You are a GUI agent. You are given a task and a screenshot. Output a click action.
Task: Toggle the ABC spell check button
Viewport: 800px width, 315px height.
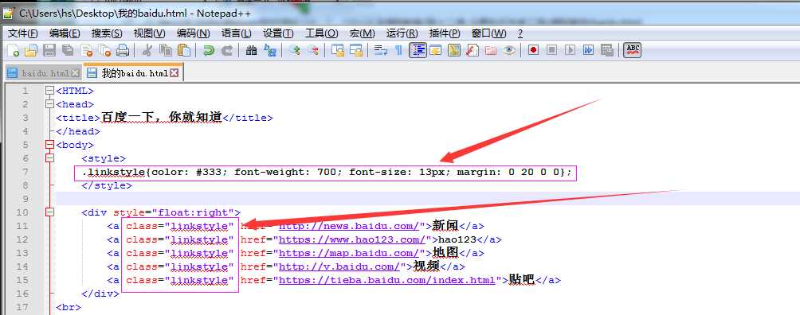[x=632, y=50]
